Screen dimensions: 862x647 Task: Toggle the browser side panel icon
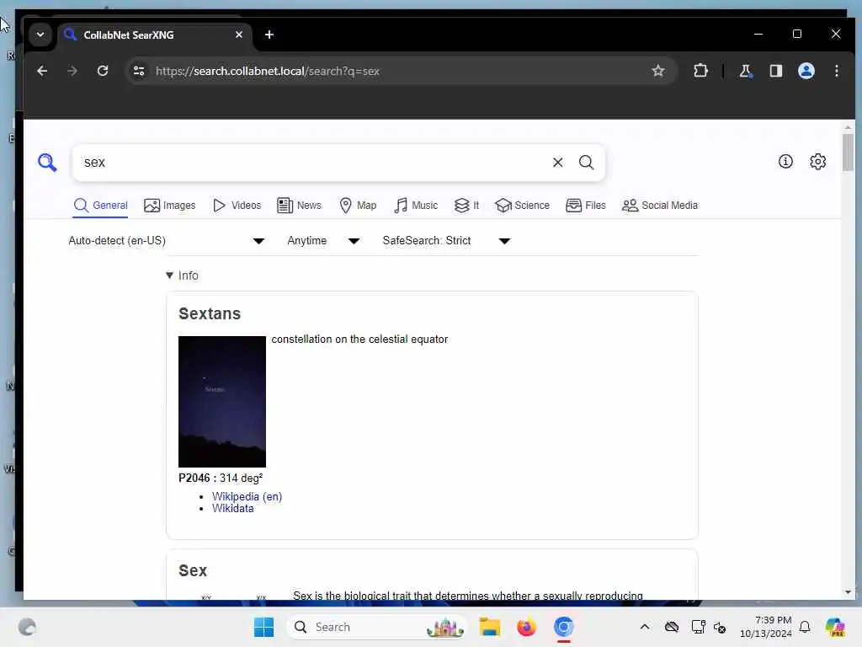click(x=775, y=71)
